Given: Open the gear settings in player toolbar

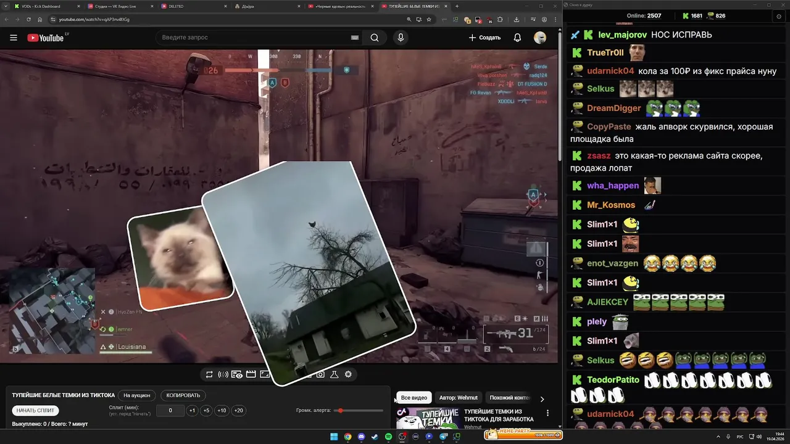Looking at the screenshot, I should 348,374.
